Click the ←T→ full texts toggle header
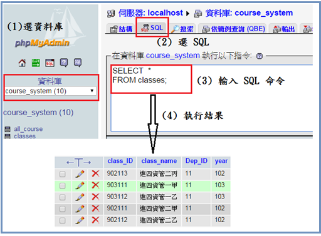321x236 pixels. pyautogui.click(x=78, y=162)
